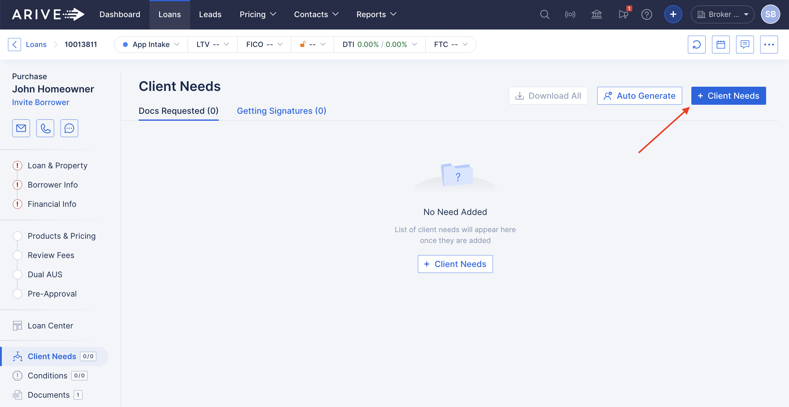Click the search magnifier in top bar
Screen dimensions: 789x407
pos(544,14)
